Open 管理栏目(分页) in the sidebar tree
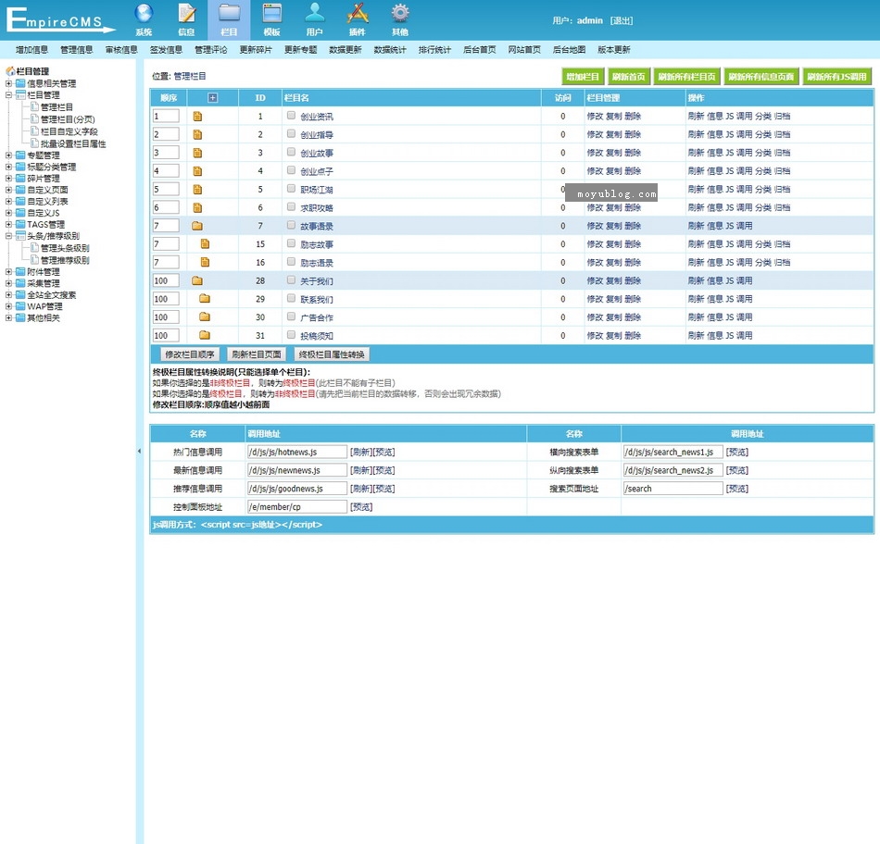The image size is (880, 844). click(68, 119)
